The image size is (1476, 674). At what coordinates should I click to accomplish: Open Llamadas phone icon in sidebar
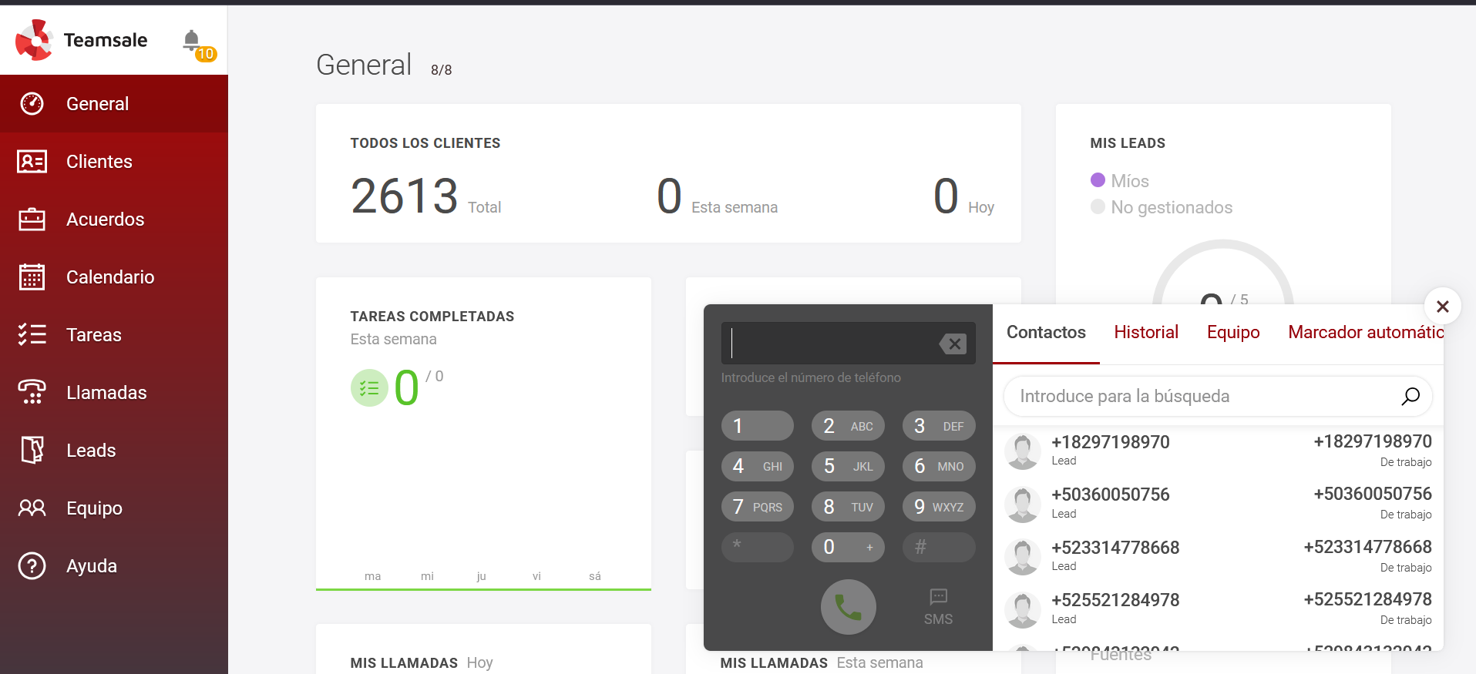[x=32, y=393]
